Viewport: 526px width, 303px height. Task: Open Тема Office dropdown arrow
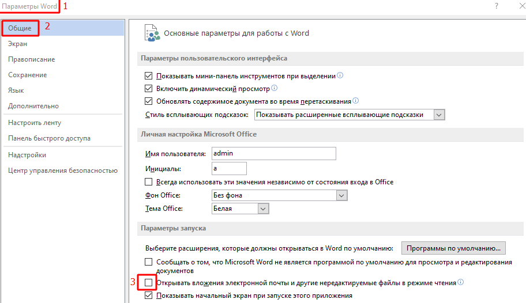(263, 209)
